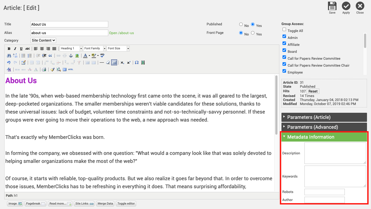Undo the last editor change
The width and height of the screenshot is (371, 209).
pos(9,62)
